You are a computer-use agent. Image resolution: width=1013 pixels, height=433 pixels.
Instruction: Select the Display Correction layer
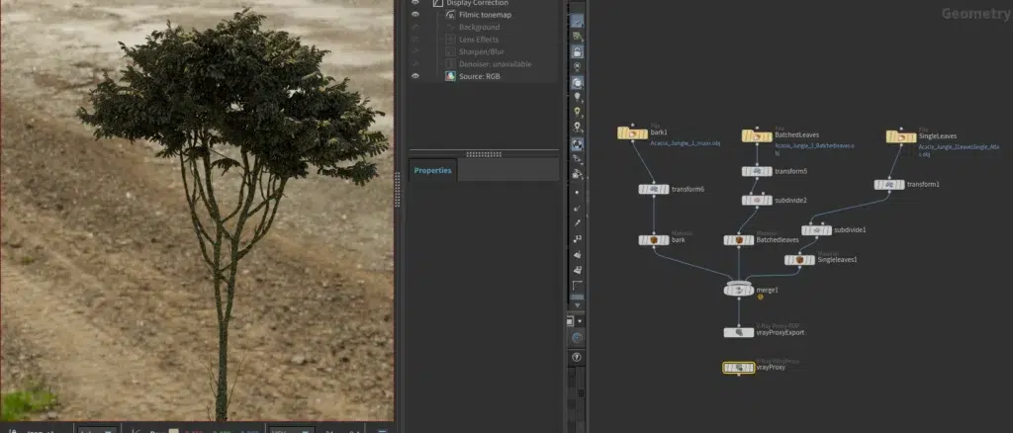point(477,3)
